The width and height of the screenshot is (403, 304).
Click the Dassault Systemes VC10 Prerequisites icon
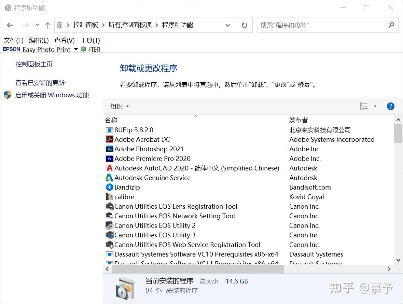tap(110, 254)
